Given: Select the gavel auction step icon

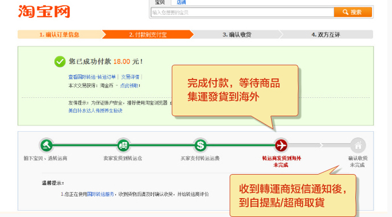Looking at the screenshot, I should click(x=46, y=145).
